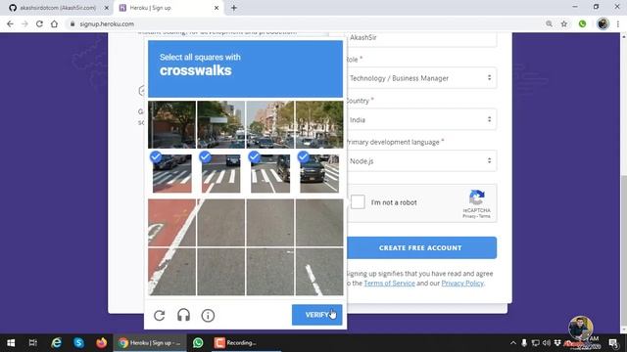Close the Heroku Sign up tab
This screenshot has height=352, width=627.
217,8
